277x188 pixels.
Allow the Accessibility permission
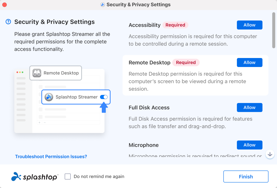click(x=249, y=25)
